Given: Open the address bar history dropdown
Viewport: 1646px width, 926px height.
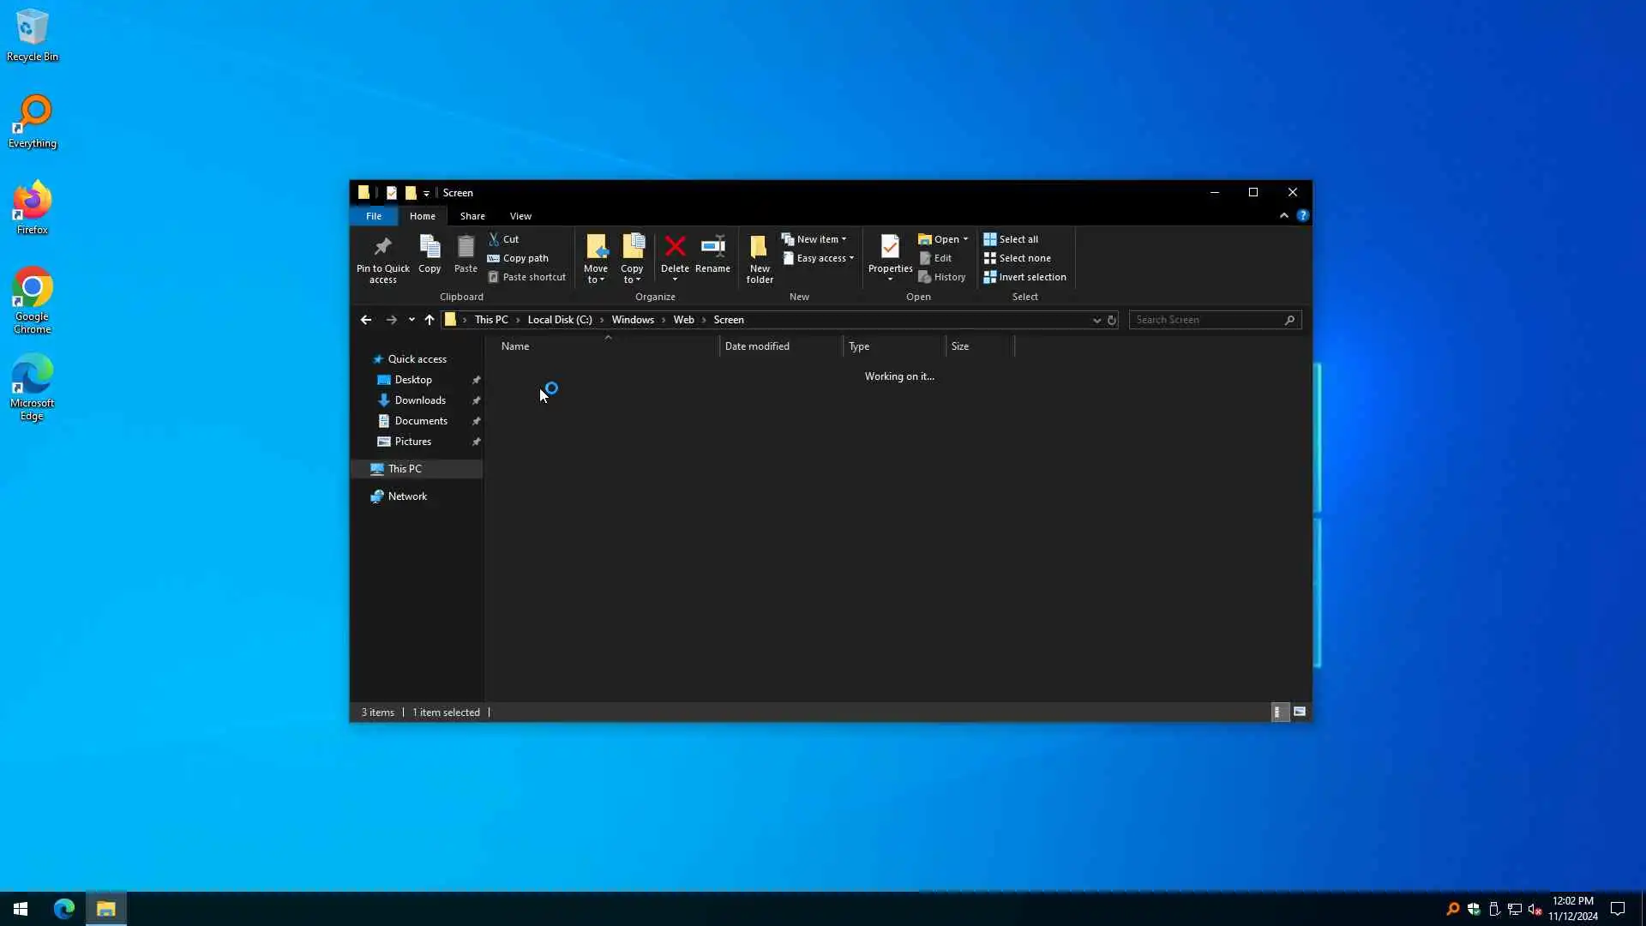Looking at the screenshot, I should pos(1096,320).
